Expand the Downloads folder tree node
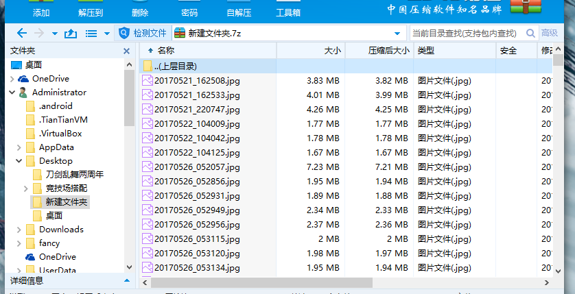The height and width of the screenshot is (294, 575). (x=13, y=230)
